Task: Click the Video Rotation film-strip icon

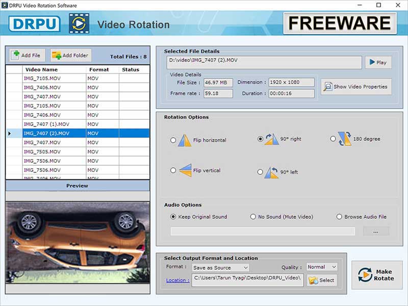Action: (79, 23)
